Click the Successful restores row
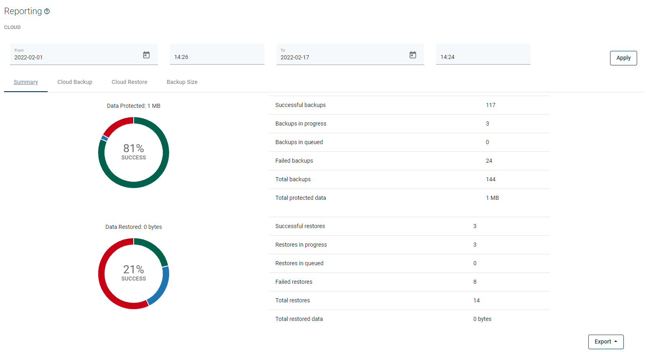 coord(409,226)
